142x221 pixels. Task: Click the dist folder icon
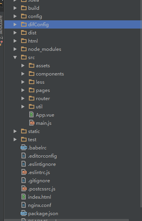tap(24, 32)
